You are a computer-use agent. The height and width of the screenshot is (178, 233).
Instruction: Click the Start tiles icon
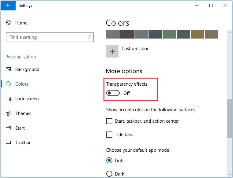8,128
